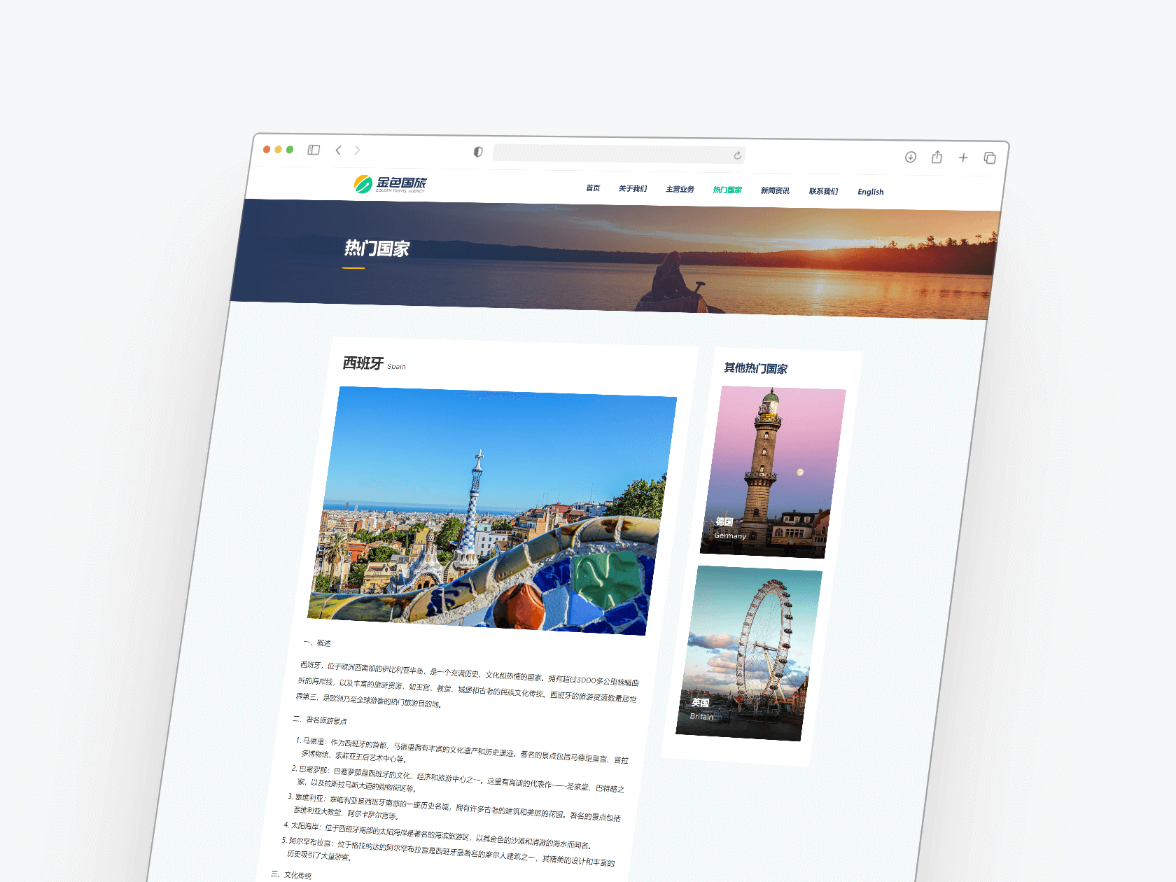Screen dimensions: 1176x882
Task: Open the 关于我们 menu item
Action: click(633, 188)
